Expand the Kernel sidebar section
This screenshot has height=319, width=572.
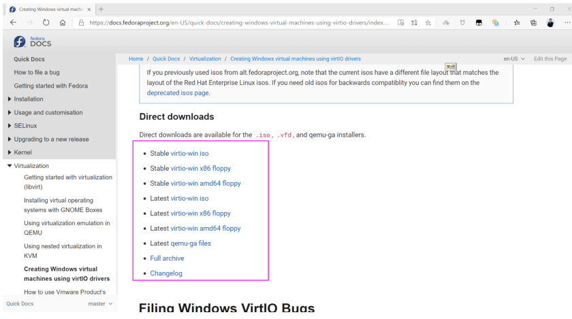(10, 152)
